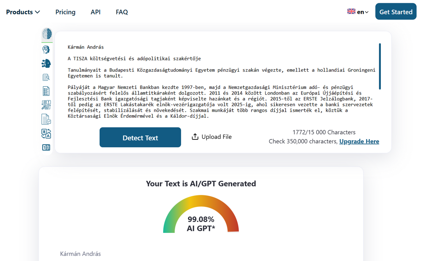Click the Get Started button
The width and height of the screenshot is (422, 261).
[396, 12]
